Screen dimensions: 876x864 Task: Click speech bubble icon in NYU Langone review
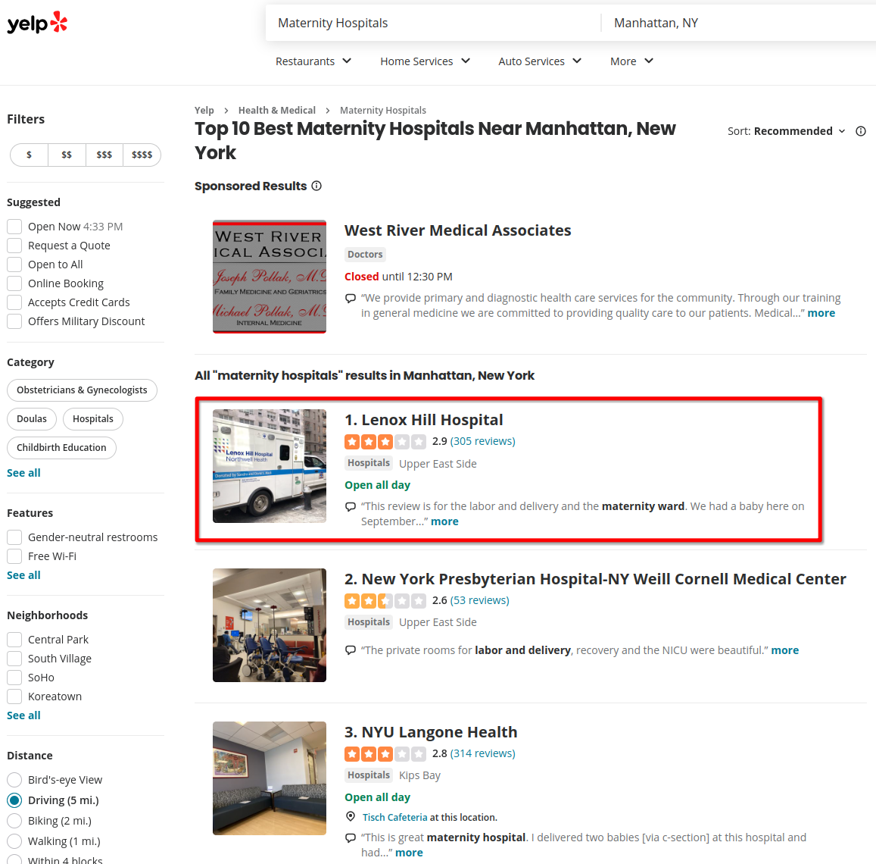point(351,837)
